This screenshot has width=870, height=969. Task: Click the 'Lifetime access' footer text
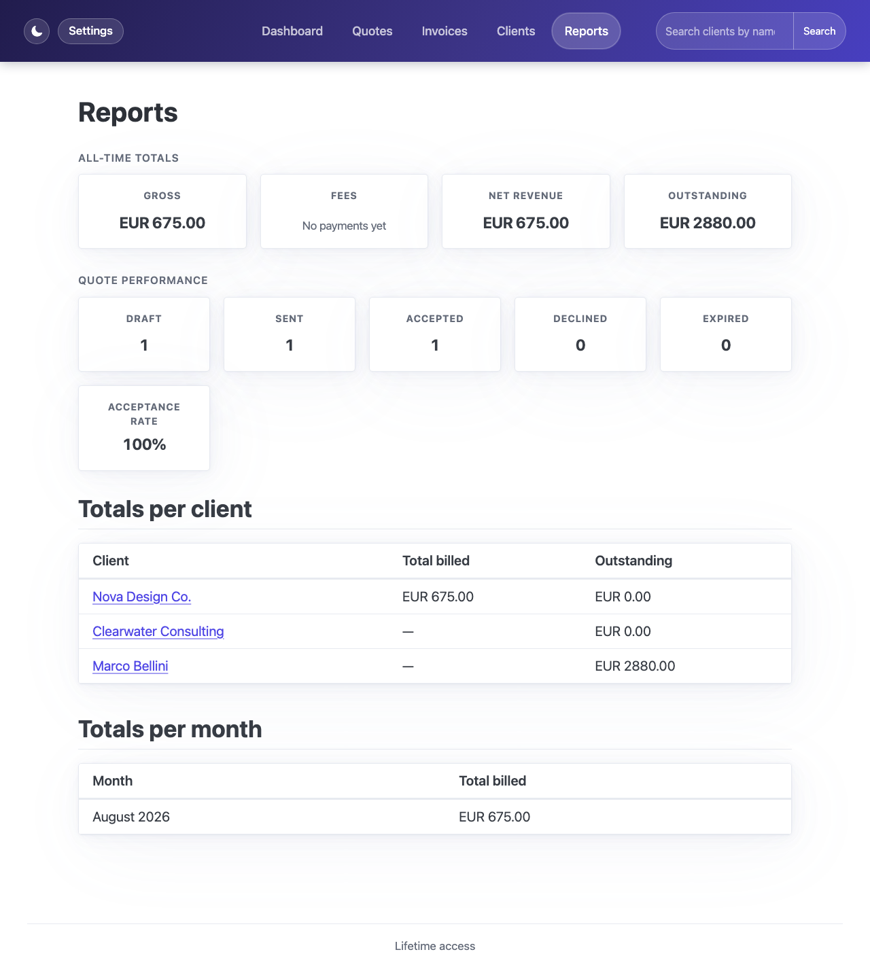pos(435,946)
